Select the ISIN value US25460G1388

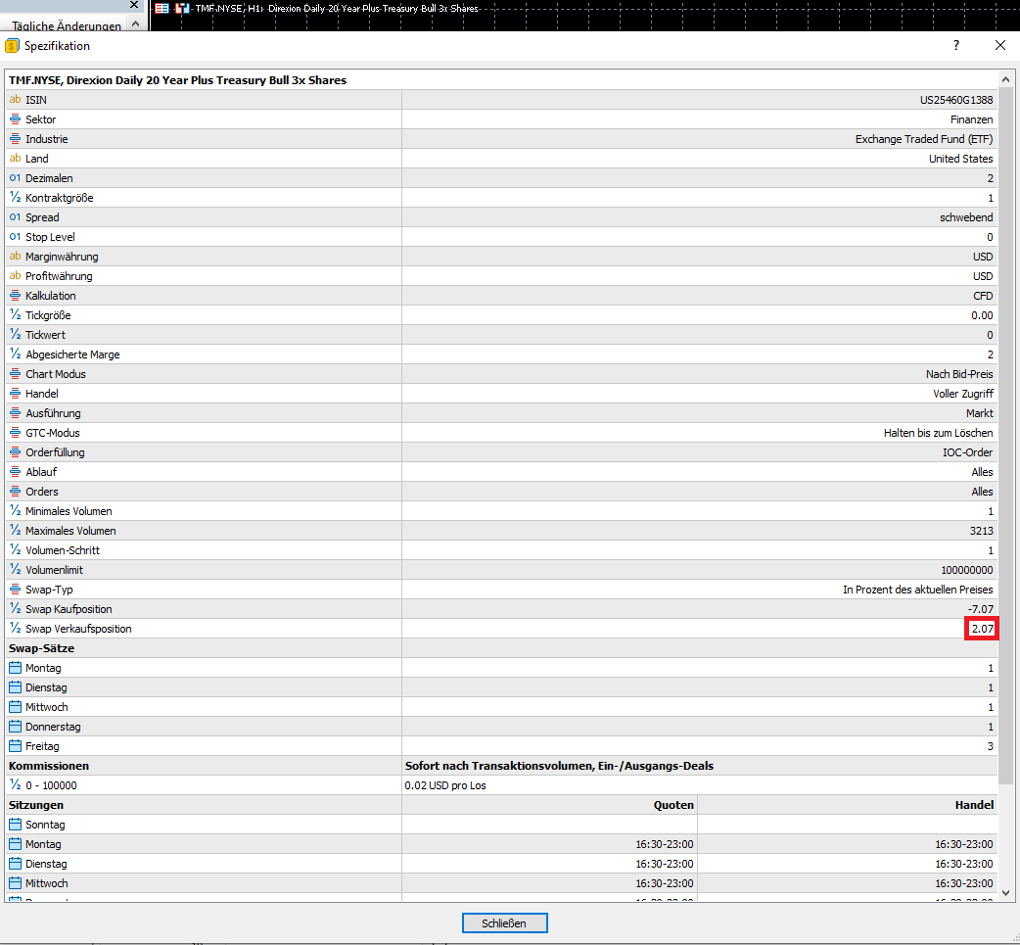coord(956,100)
